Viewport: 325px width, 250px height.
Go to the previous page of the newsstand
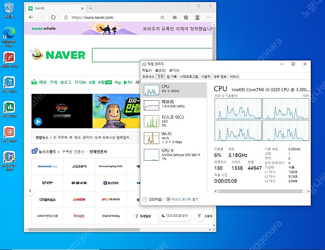tap(30, 191)
